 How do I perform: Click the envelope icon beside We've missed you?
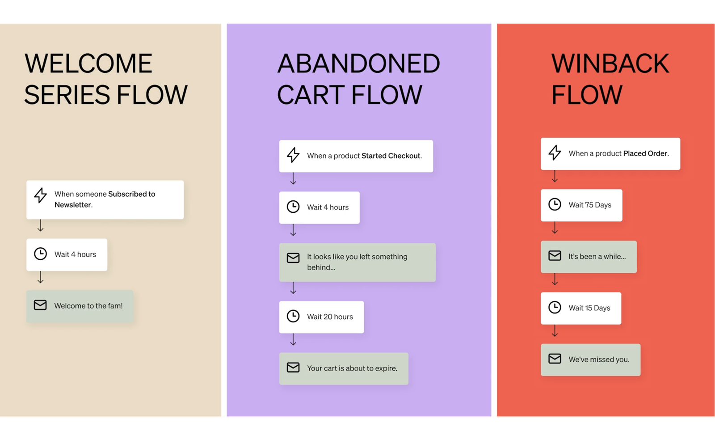(555, 359)
